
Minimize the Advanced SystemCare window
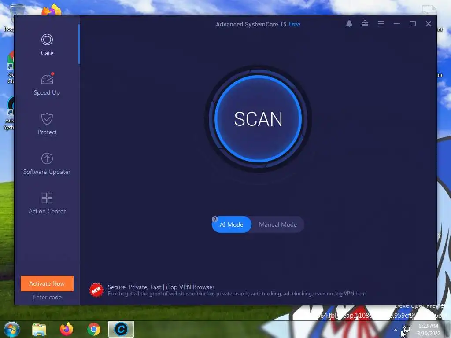click(x=397, y=24)
